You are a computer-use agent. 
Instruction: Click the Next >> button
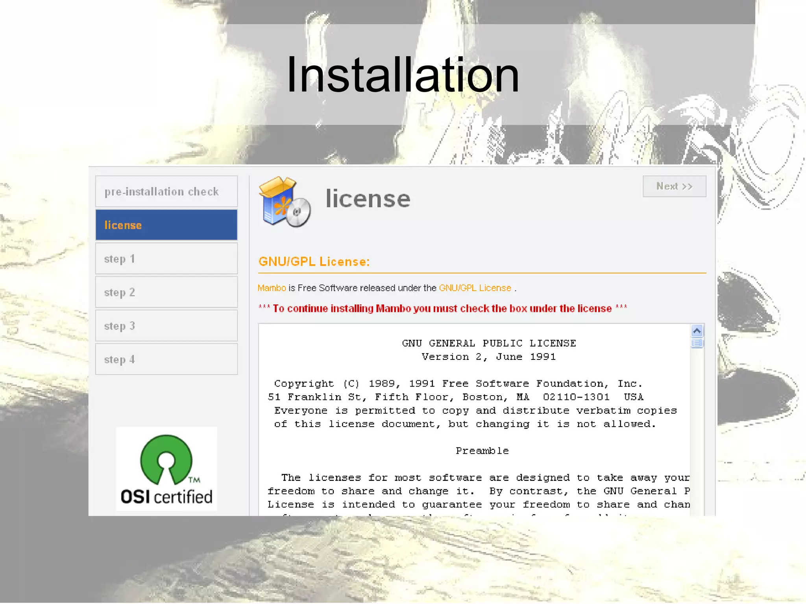click(674, 186)
